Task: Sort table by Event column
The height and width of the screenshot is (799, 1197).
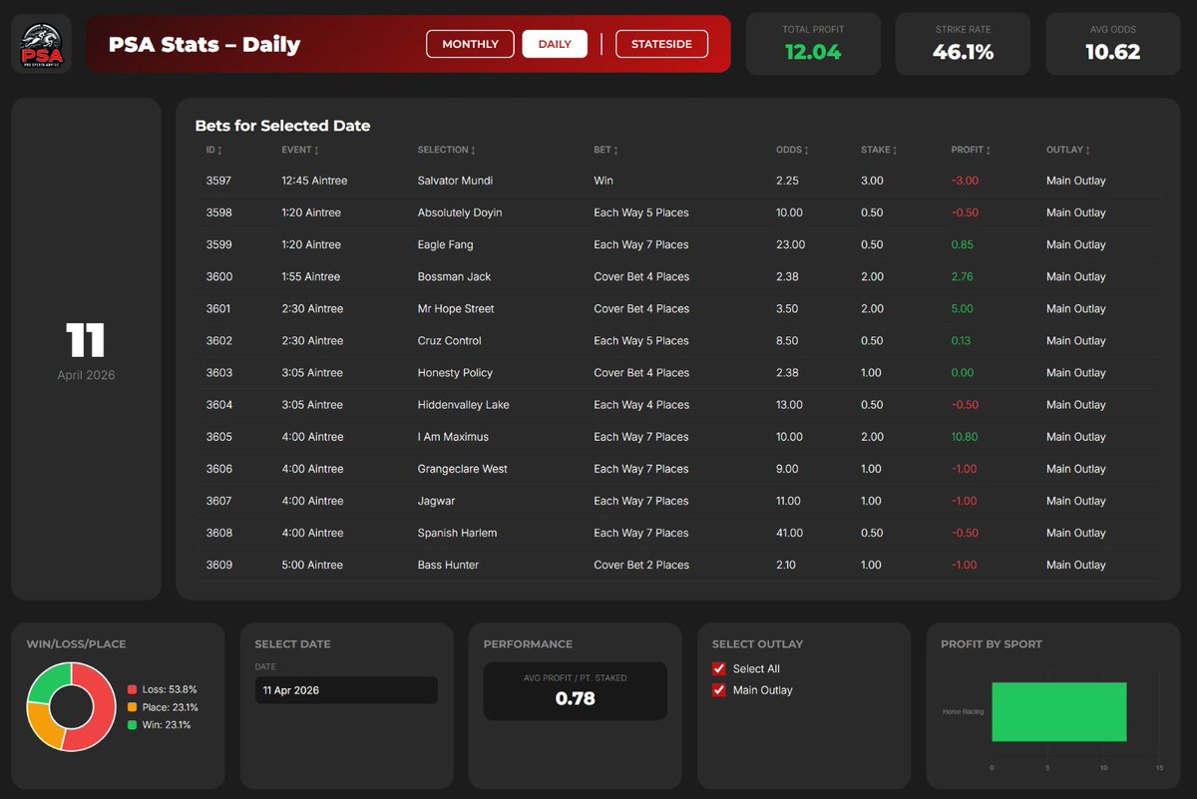Action: [300, 150]
